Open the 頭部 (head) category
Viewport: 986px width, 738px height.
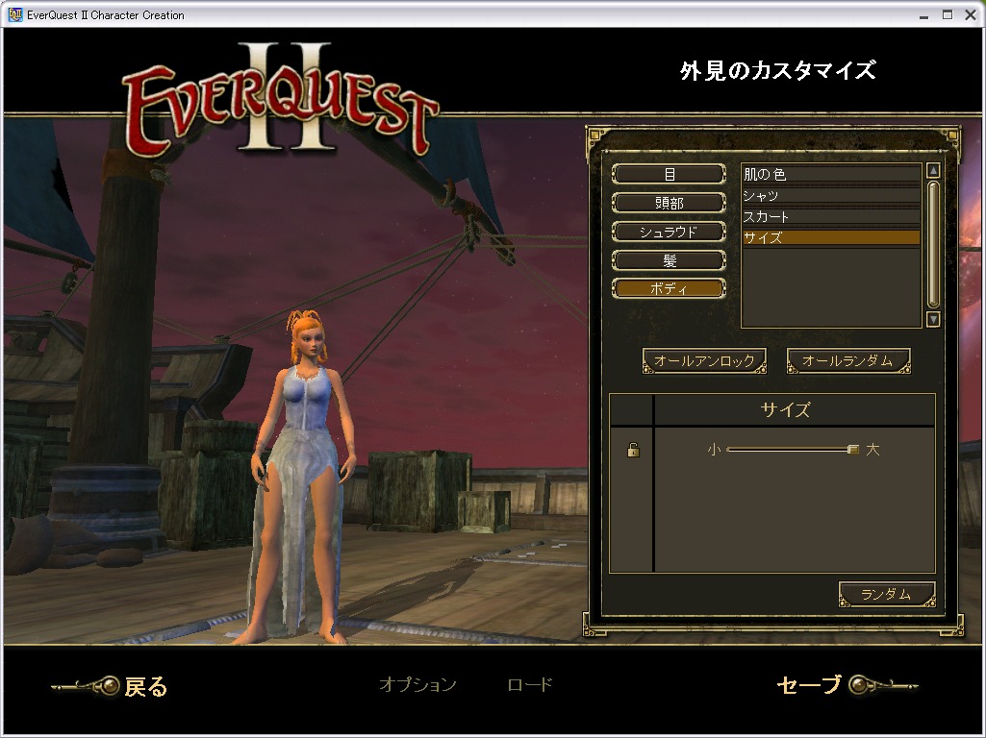tap(670, 203)
